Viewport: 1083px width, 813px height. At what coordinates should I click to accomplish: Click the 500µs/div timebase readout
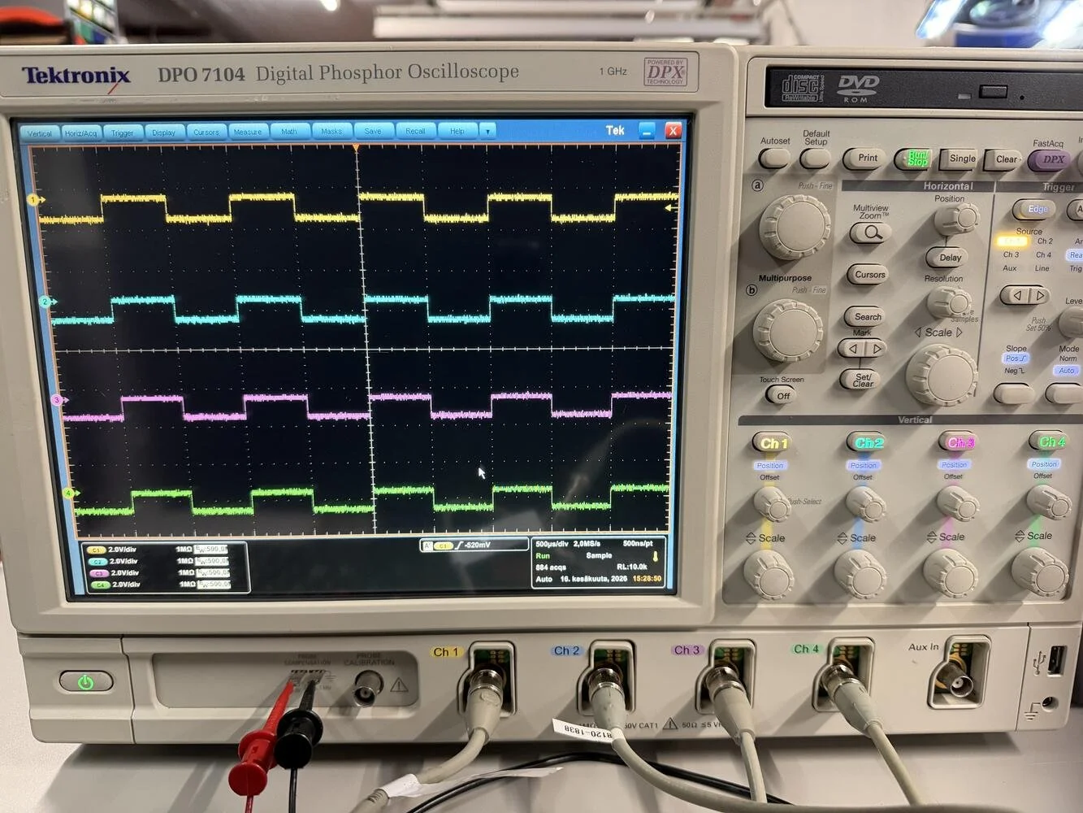pos(552,543)
